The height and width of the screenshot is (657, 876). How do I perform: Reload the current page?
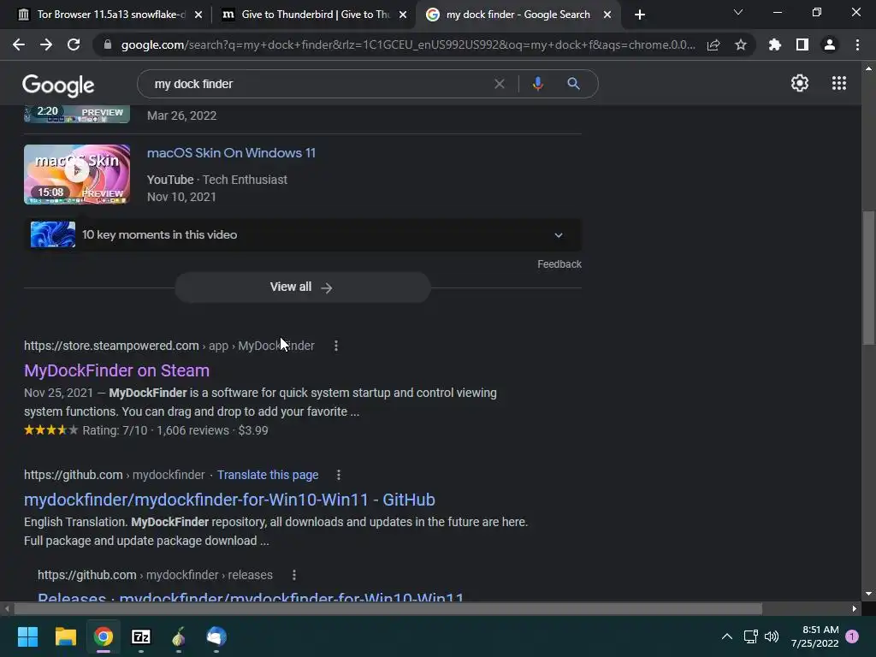[74, 44]
